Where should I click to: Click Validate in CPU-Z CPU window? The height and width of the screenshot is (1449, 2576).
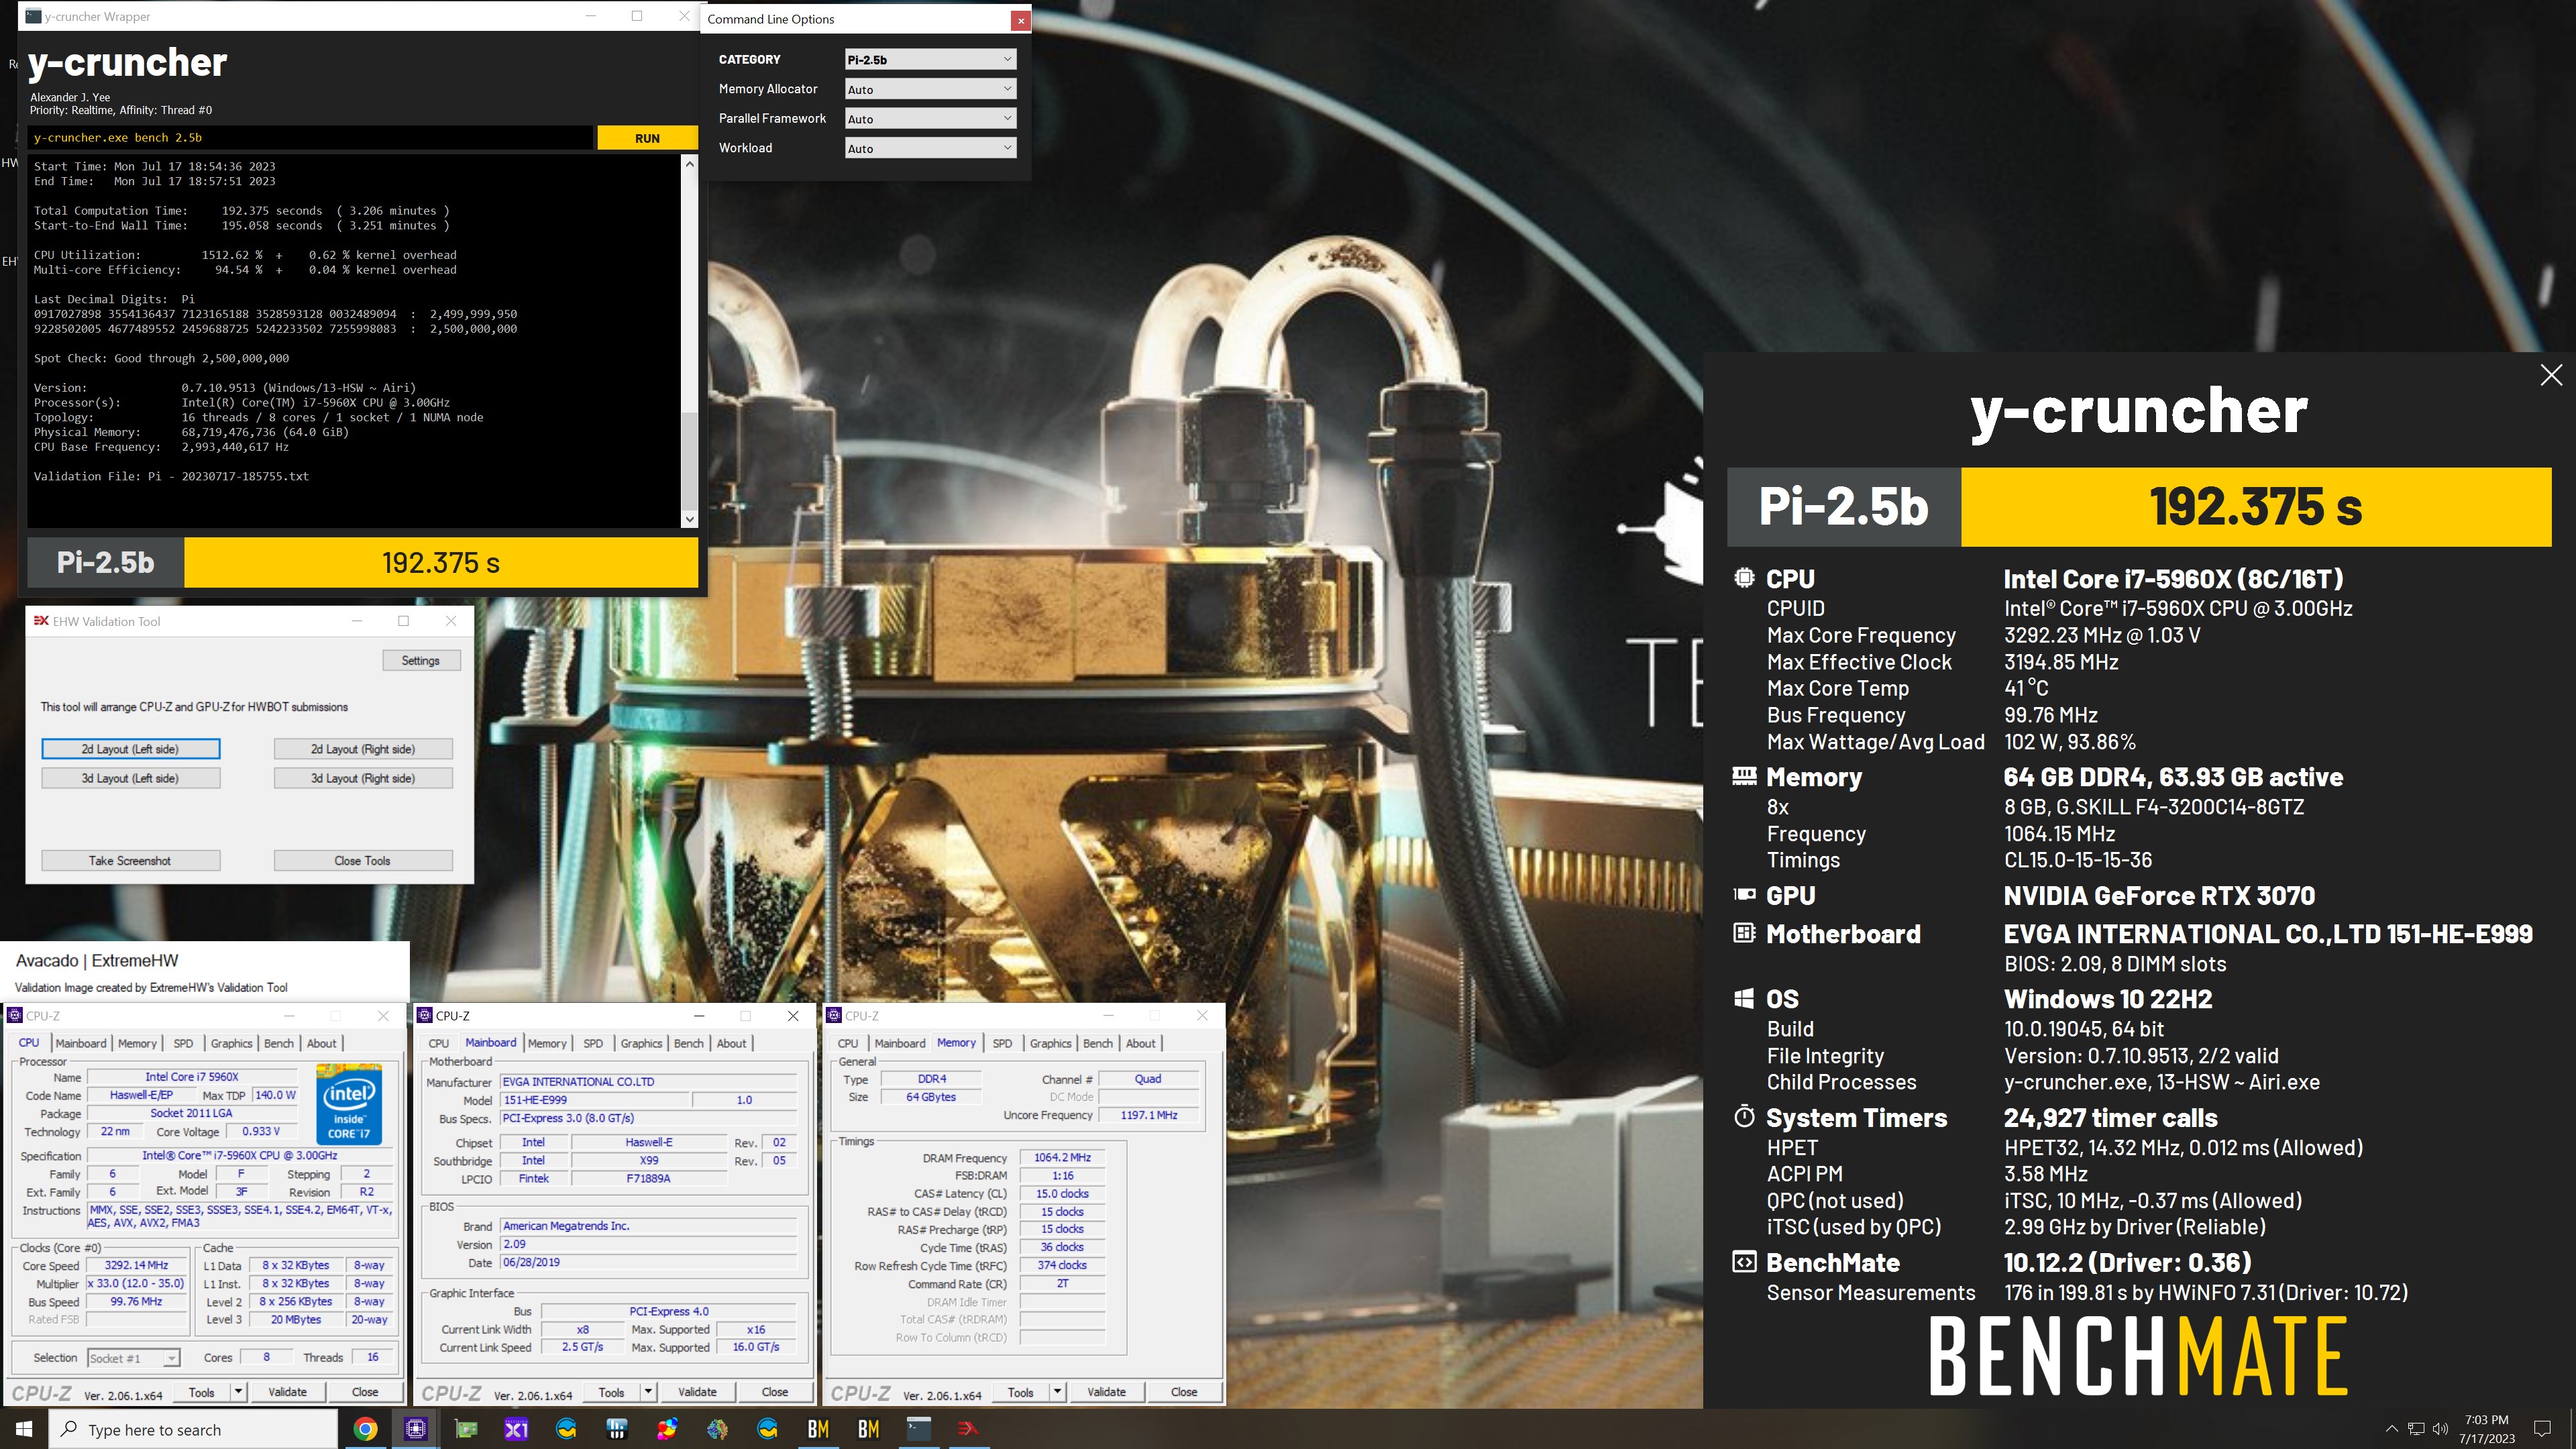tap(288, 1391)
